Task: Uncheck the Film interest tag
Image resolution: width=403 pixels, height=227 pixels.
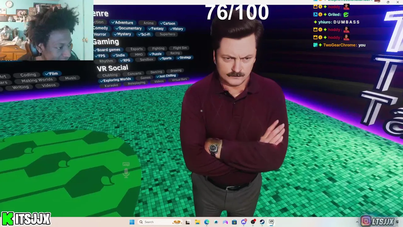Action: pyautogui.click(x=52, y=73)
